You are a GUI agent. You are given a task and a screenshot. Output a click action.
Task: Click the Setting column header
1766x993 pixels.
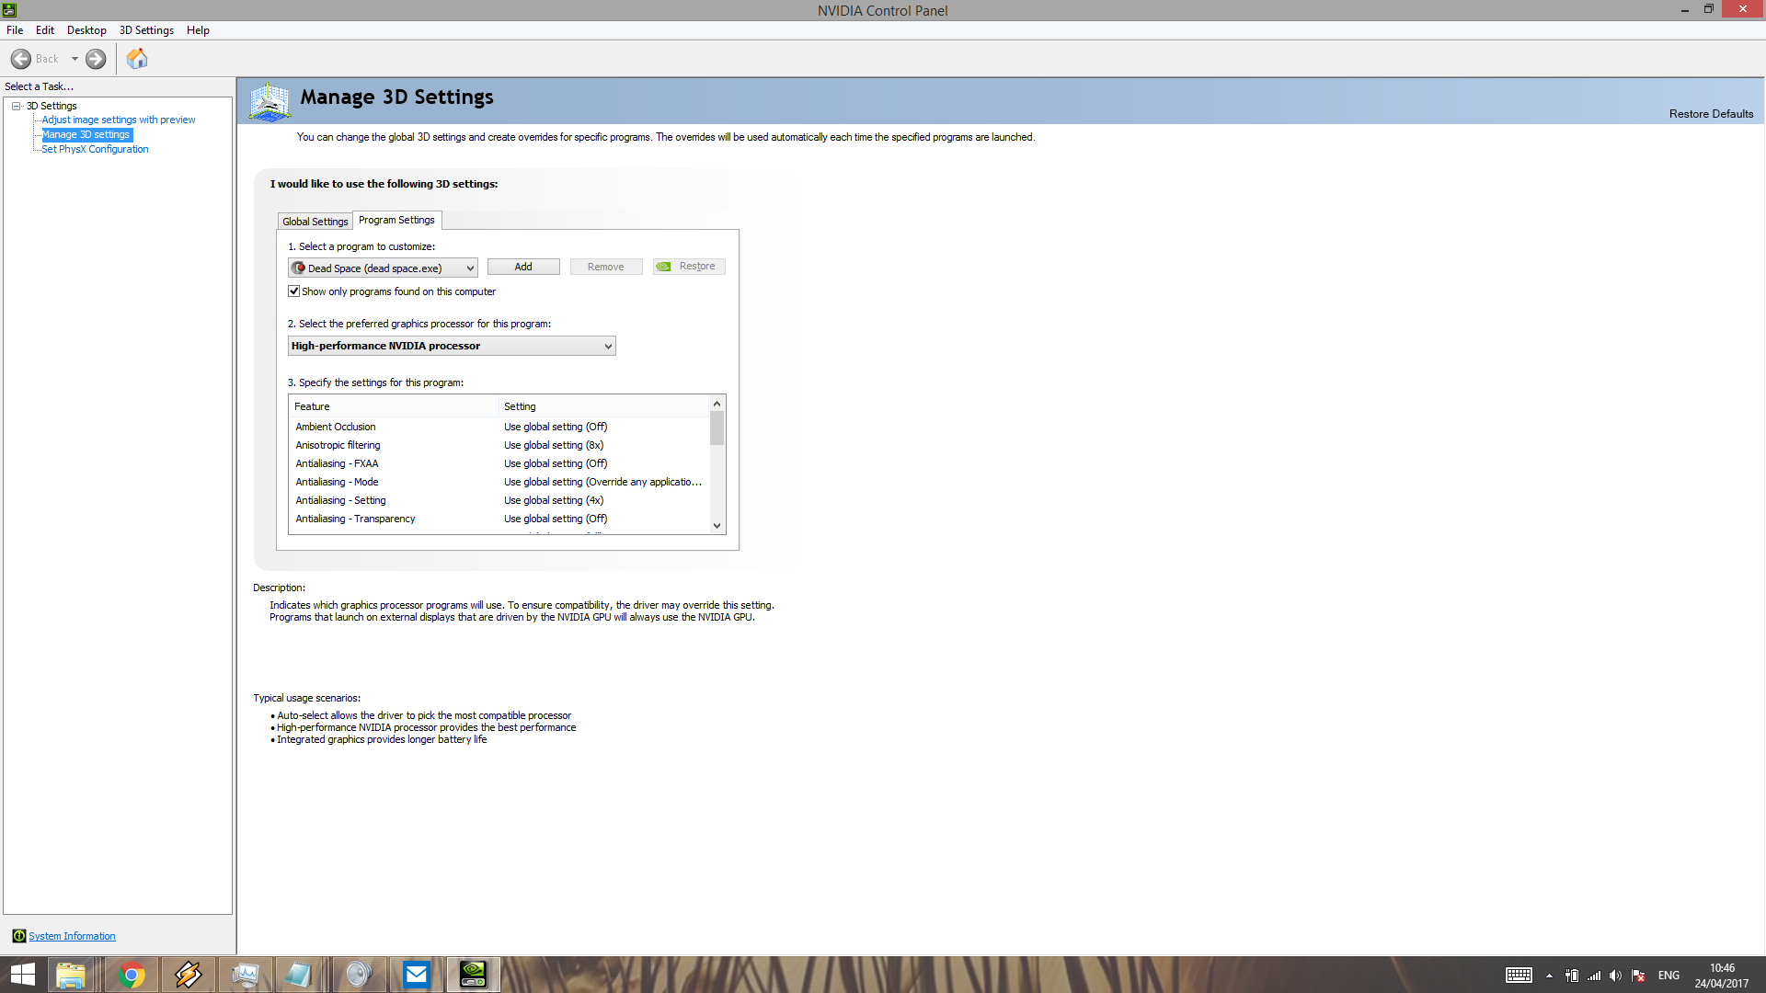click(x=603, y=406)
